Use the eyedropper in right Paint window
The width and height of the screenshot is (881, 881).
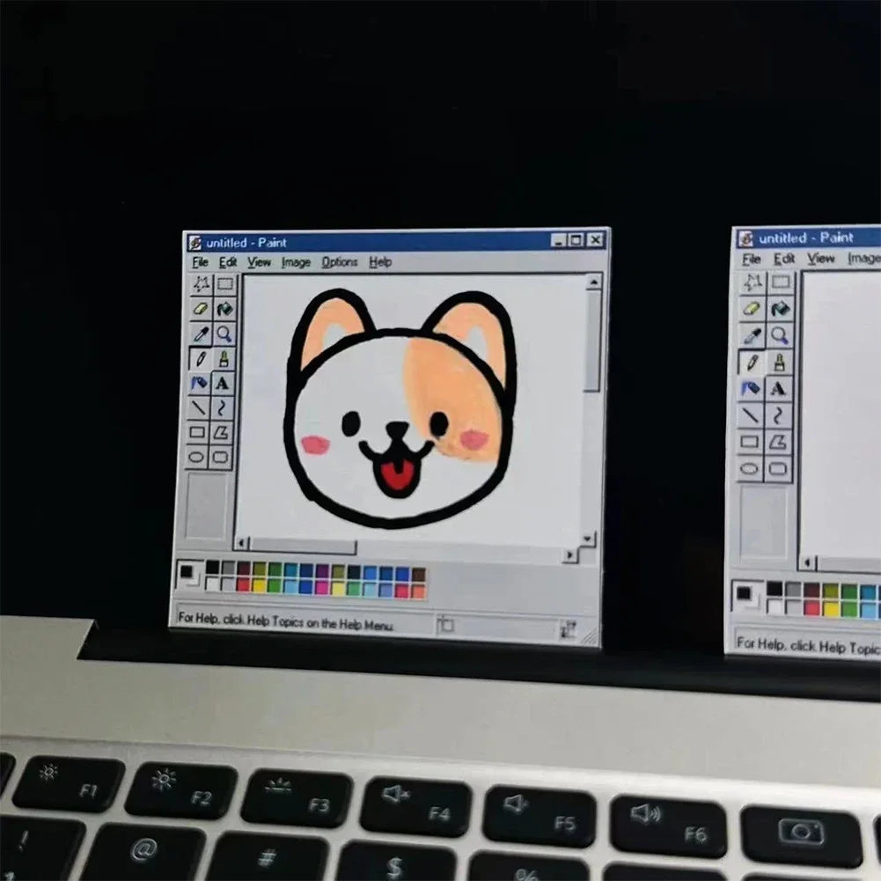(752, 334)
